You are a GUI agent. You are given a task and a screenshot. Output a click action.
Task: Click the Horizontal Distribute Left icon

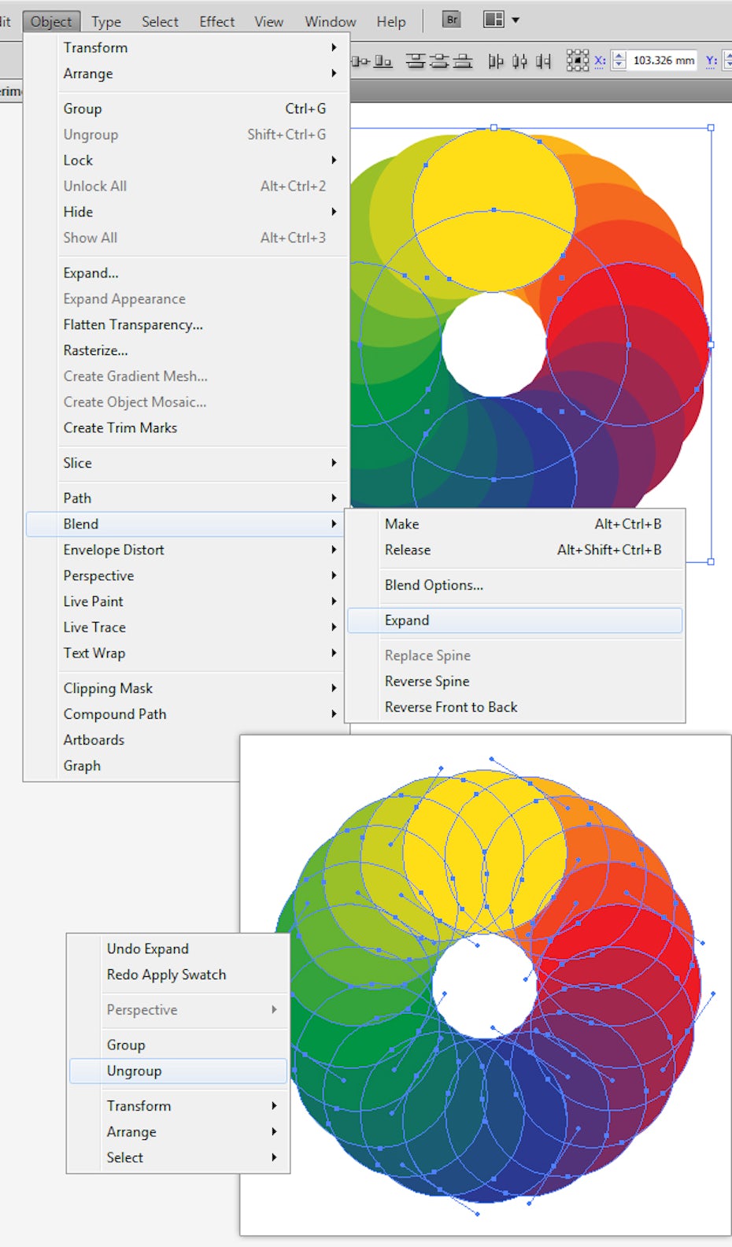pos(495,61)
